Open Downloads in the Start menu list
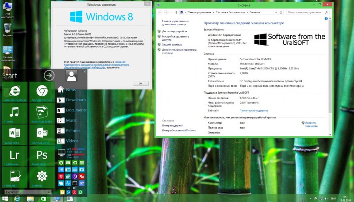Image resolution: width=354 pixels, height=202 pixels. pyautogui.click(x=71, y=99)
